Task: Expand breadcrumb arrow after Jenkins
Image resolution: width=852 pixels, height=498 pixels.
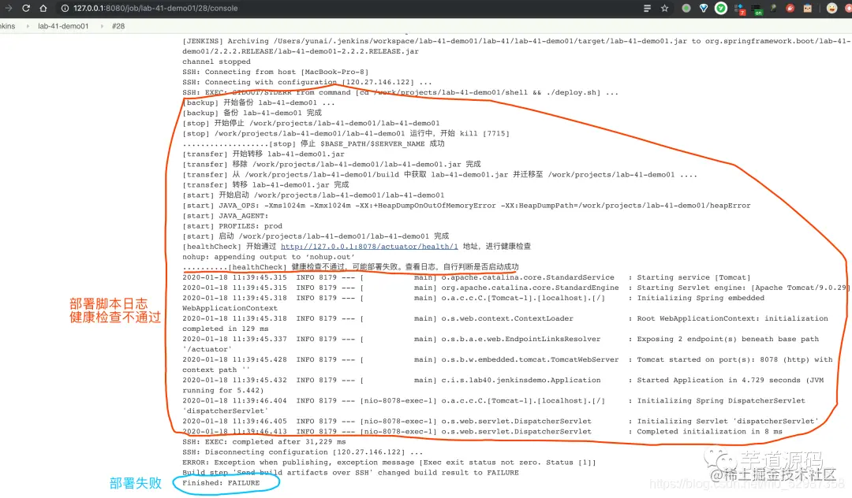Action: pos(28,26)
